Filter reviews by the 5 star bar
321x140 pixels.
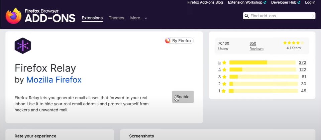click(262, 62)
